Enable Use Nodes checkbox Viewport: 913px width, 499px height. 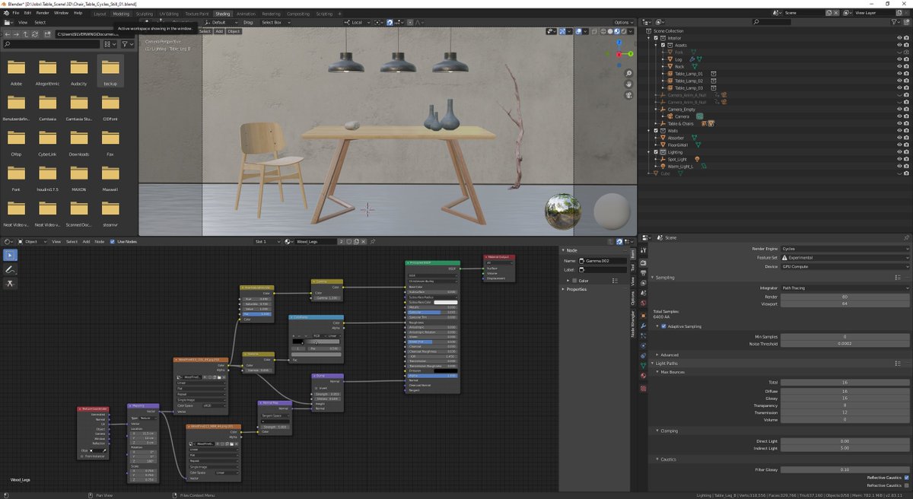click(112, 241)
